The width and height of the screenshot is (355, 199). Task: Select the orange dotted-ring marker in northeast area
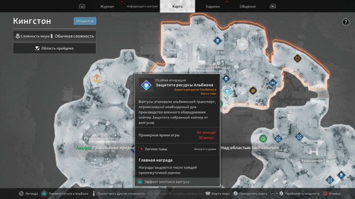pos(297,59)
